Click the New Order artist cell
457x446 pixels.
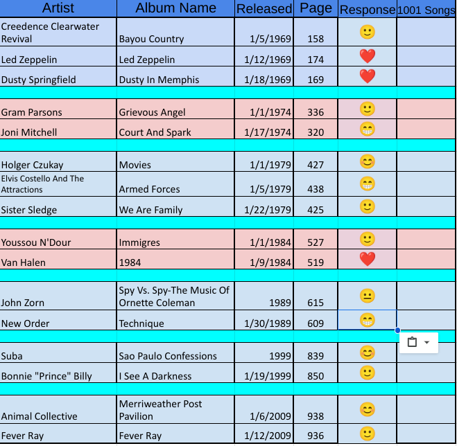58,320
